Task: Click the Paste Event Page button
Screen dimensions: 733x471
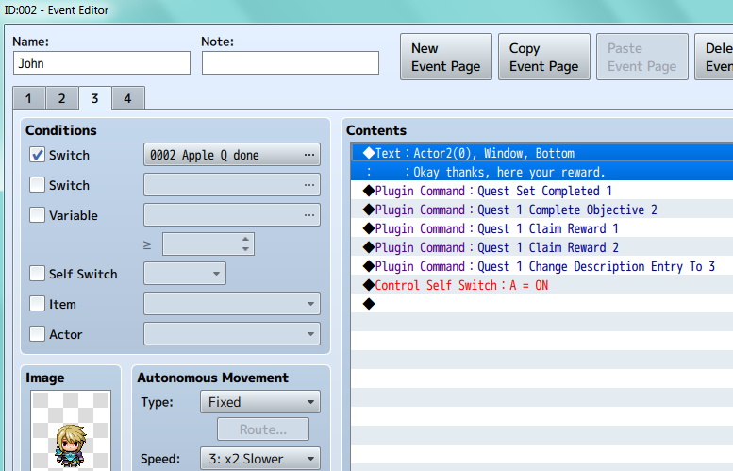Action: [642, 57]
